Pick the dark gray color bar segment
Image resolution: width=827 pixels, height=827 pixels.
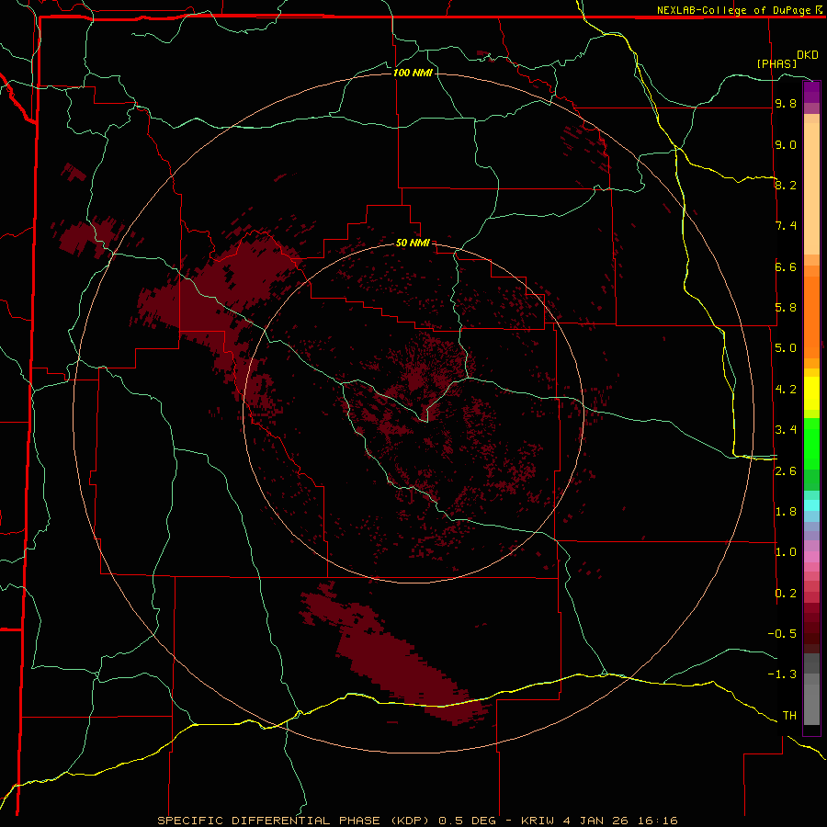(811, 663)
